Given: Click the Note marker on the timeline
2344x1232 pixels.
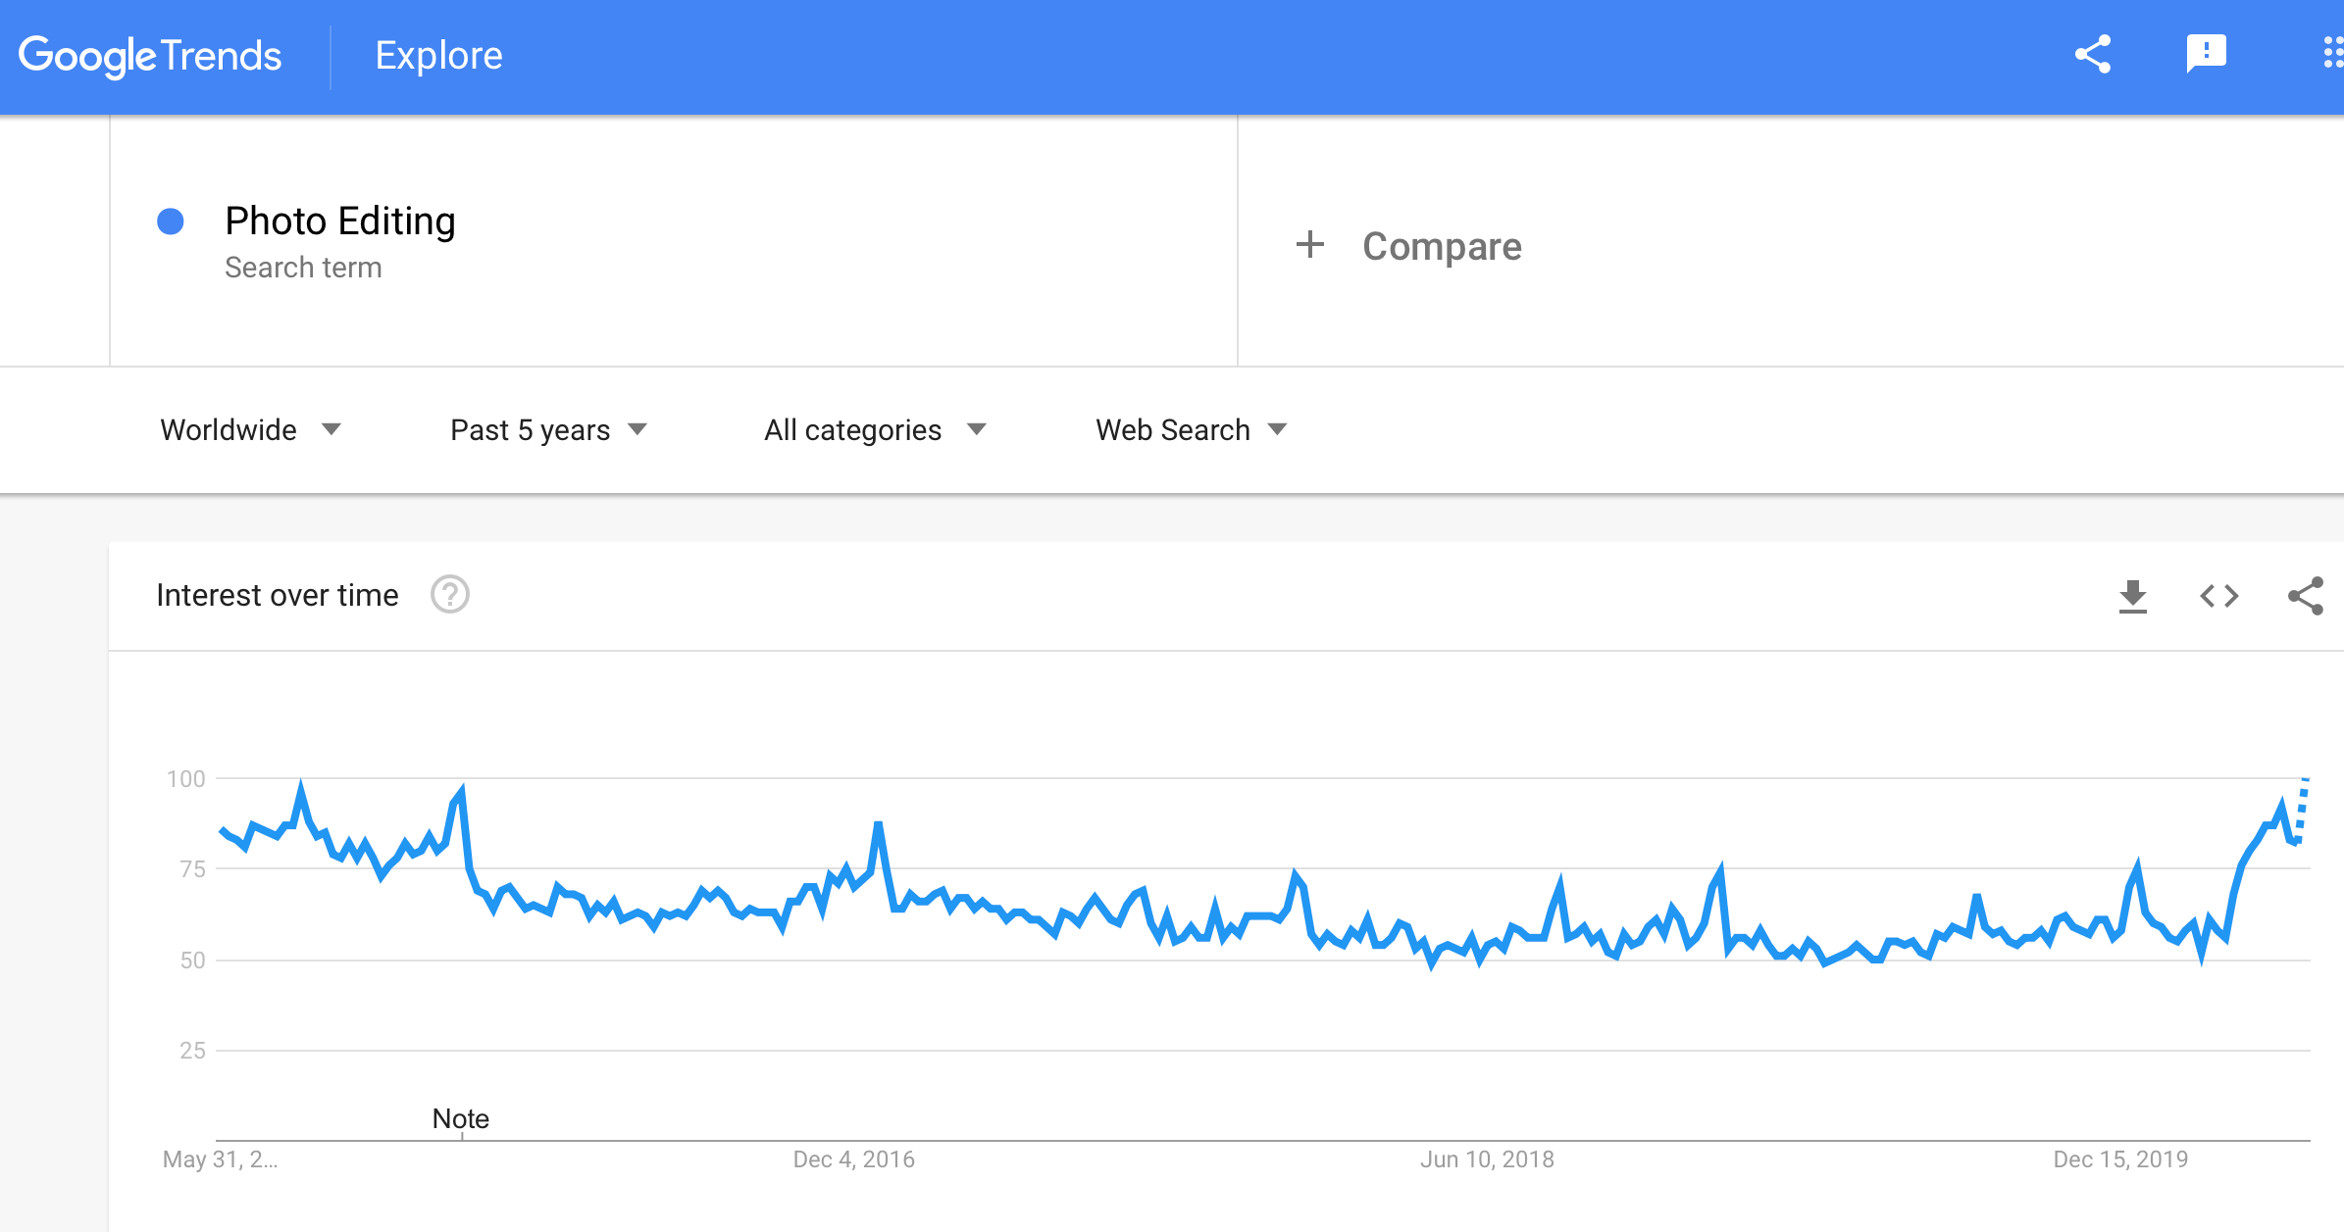Looking at the screenshot, I should click(x=461, y=1119).
